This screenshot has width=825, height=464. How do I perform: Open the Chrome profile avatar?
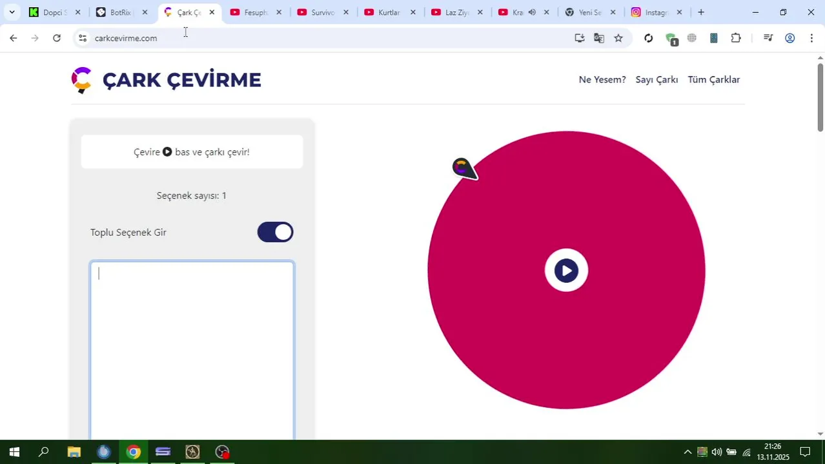pyautogui.click(x=789, y=38)
